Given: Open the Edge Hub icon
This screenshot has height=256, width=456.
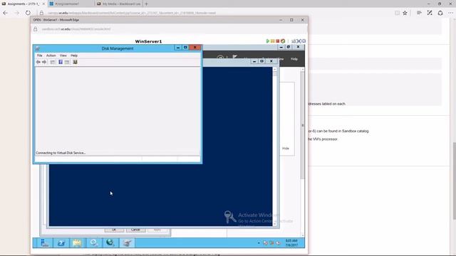Looking at the screenshot, I should (x=419, y=13).
